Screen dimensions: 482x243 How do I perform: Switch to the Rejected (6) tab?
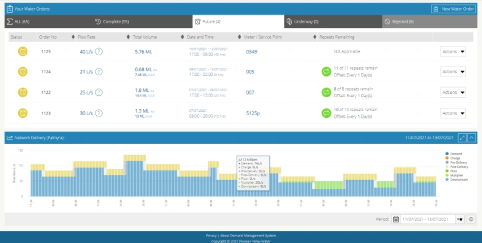click(x=429, y=21)
